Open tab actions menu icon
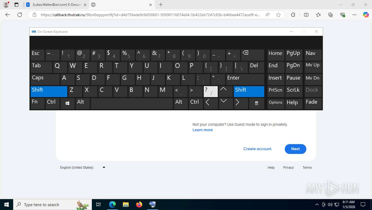 pos(16,5)
